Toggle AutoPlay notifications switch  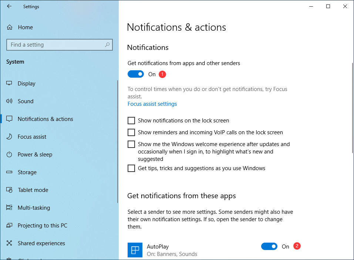click(269, 246)
